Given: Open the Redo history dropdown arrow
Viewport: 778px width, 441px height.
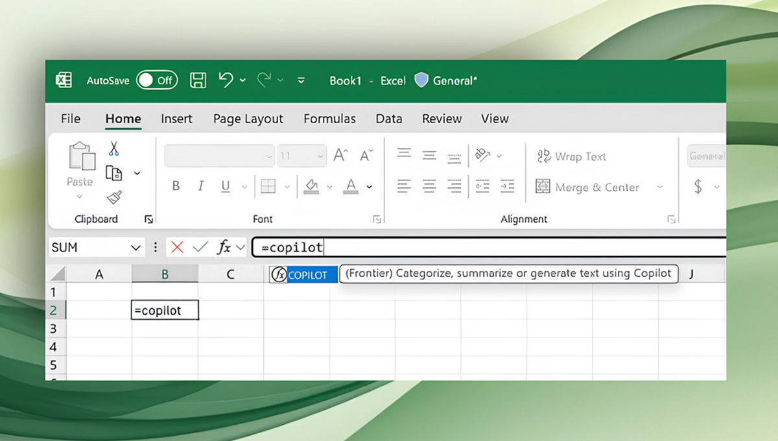Looking at the screenshot, I should (280, 80).
